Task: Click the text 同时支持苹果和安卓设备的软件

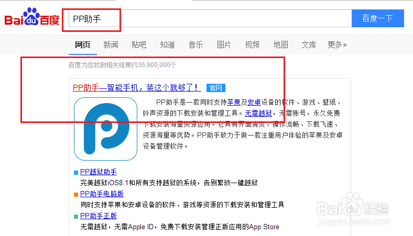Action: pyautogui.click(x=128, y=205)
